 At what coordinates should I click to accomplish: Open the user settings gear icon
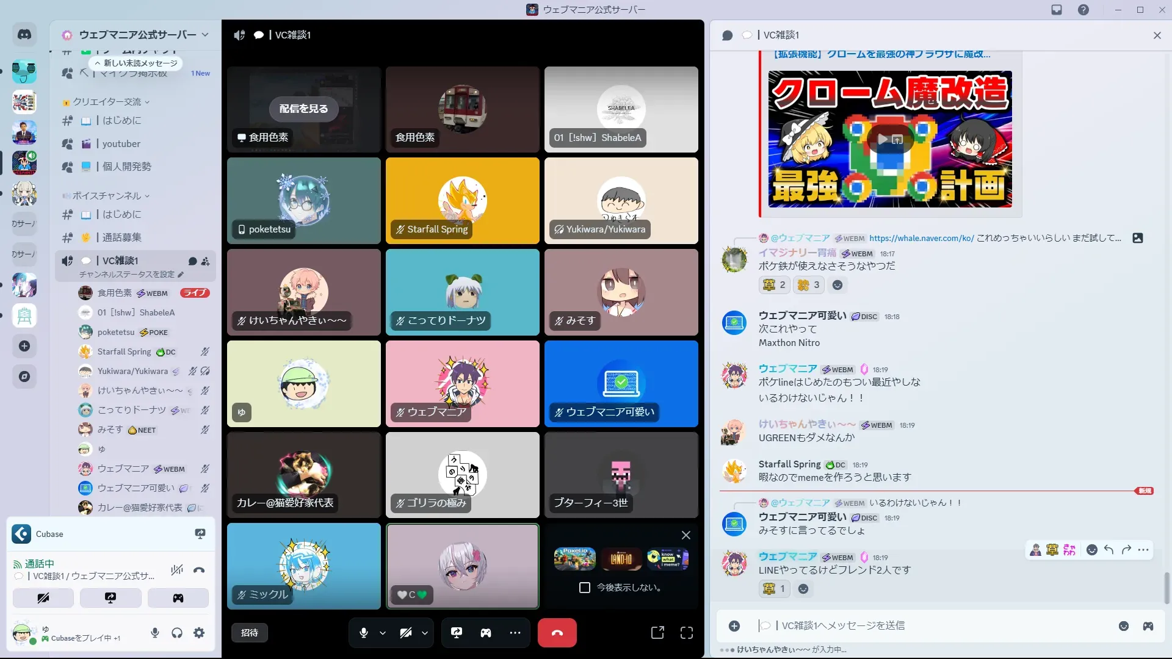[199, 633]
